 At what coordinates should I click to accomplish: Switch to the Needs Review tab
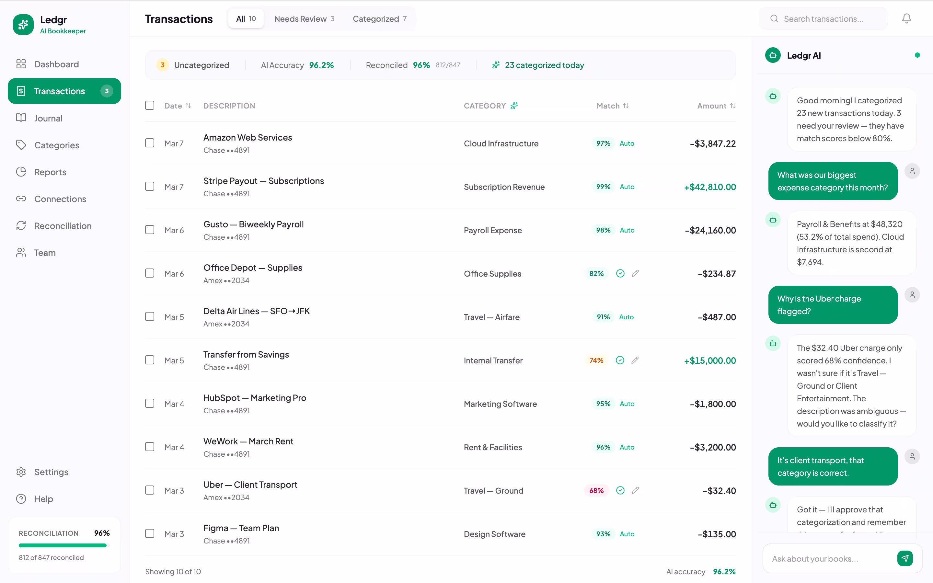[304, 18]
